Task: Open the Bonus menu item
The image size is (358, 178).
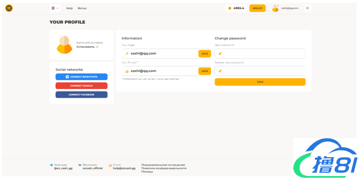Action: click(82, 8)
